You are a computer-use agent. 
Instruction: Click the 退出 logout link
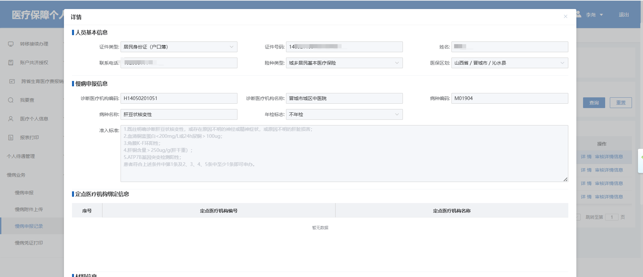click(624, 15)
